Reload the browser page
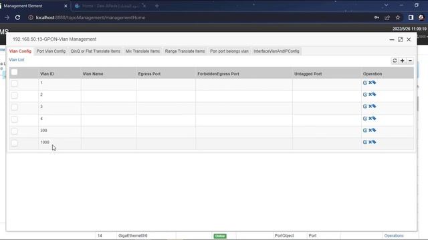Image resolution: width=428 pixels, height=240 pixels. point(17,17)
